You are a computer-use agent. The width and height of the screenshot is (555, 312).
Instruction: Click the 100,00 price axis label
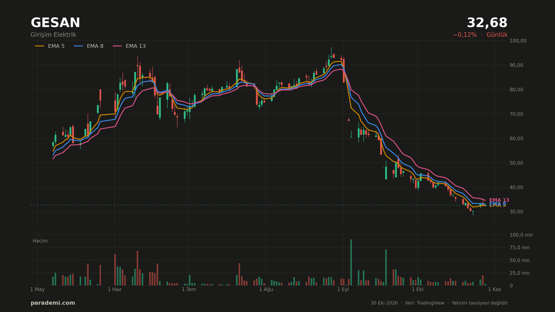pyautogui.click(x=518, y=41)
